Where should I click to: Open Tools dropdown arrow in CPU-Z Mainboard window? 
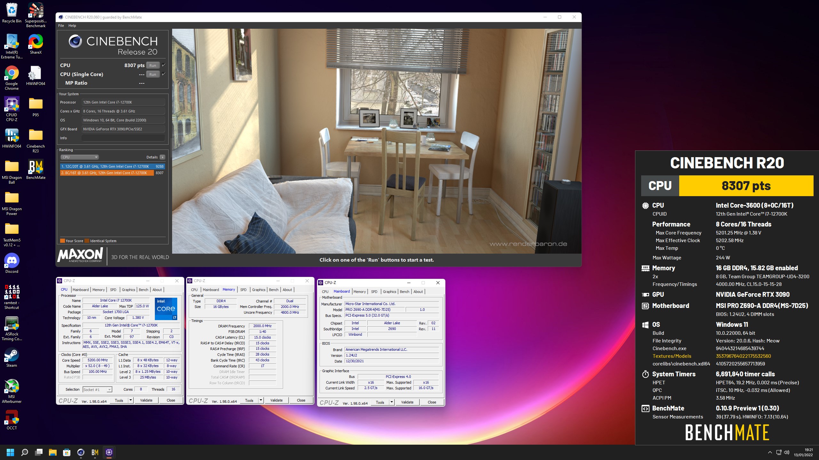point(392,402)
